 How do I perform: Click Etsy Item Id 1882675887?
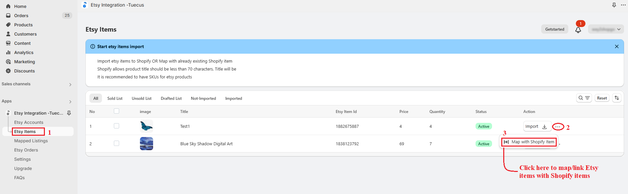point(347,126)
